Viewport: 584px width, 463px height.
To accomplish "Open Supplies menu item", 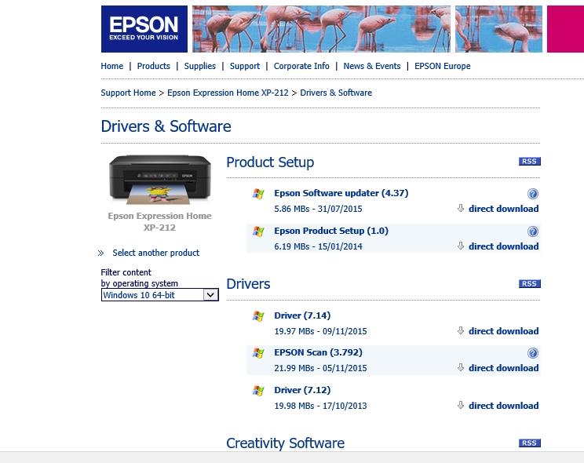I will click(x=200, y=66).
